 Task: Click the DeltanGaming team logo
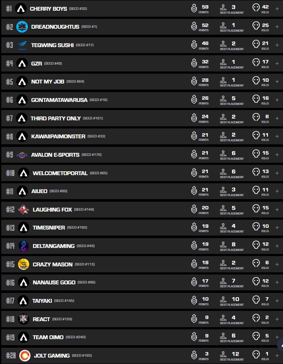(24, 246)
